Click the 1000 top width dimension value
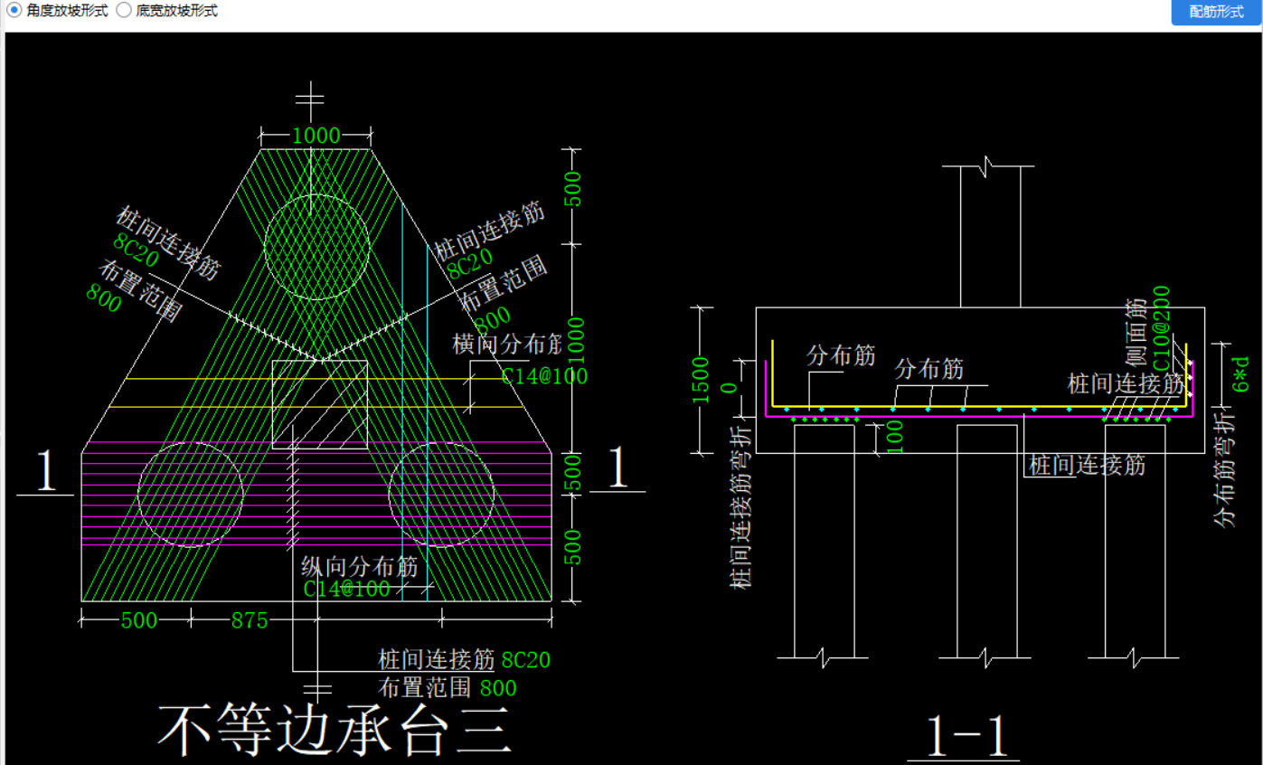The width and height of the screenshot is (1263, 765). pyautogui.click(x=316, y=136)
